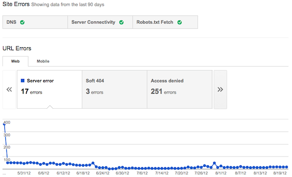Open the Robots.txt Fetch status box
The width and height of the screenshot is (292, 177).
point(165,22)
